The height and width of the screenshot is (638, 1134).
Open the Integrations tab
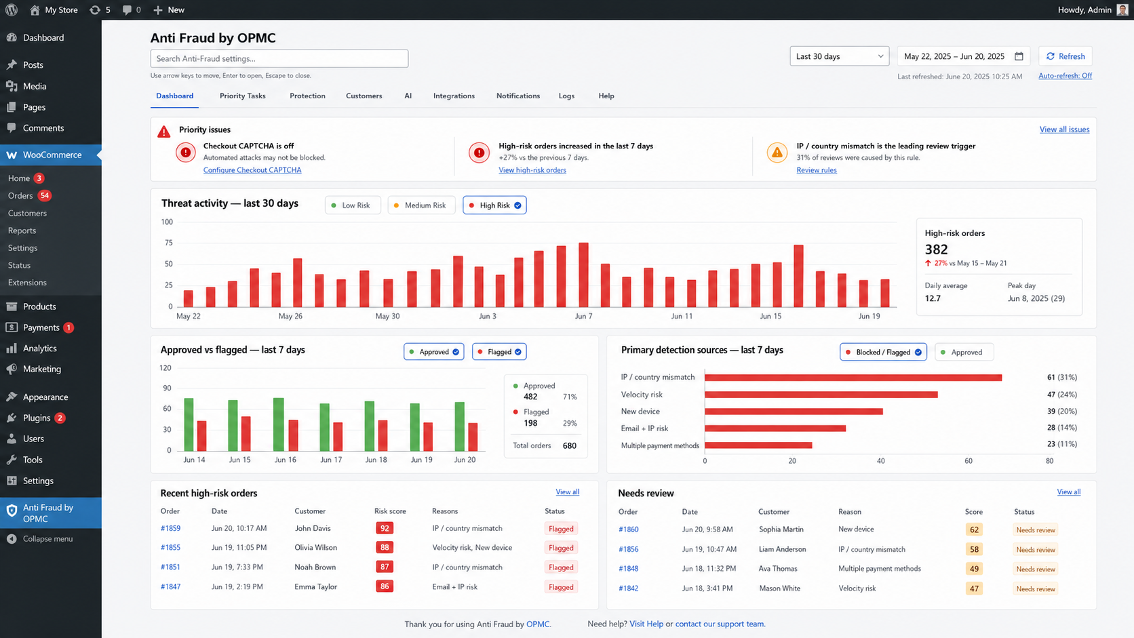click(x=454, y=96)
